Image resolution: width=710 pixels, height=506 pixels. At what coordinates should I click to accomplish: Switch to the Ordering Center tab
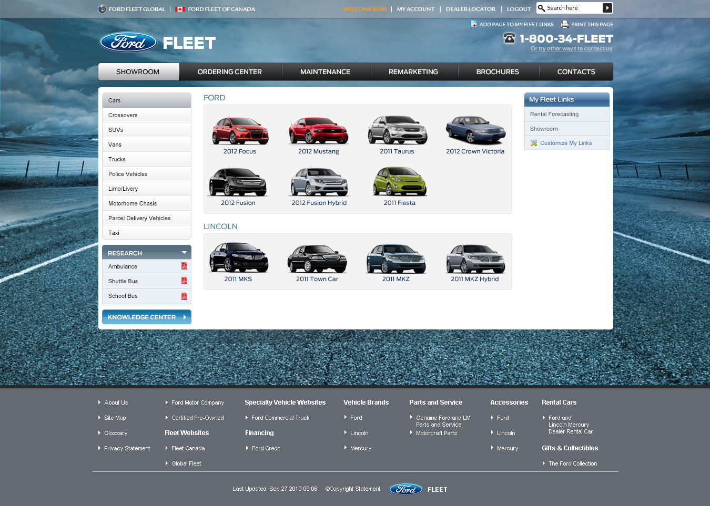pos(229,72)
